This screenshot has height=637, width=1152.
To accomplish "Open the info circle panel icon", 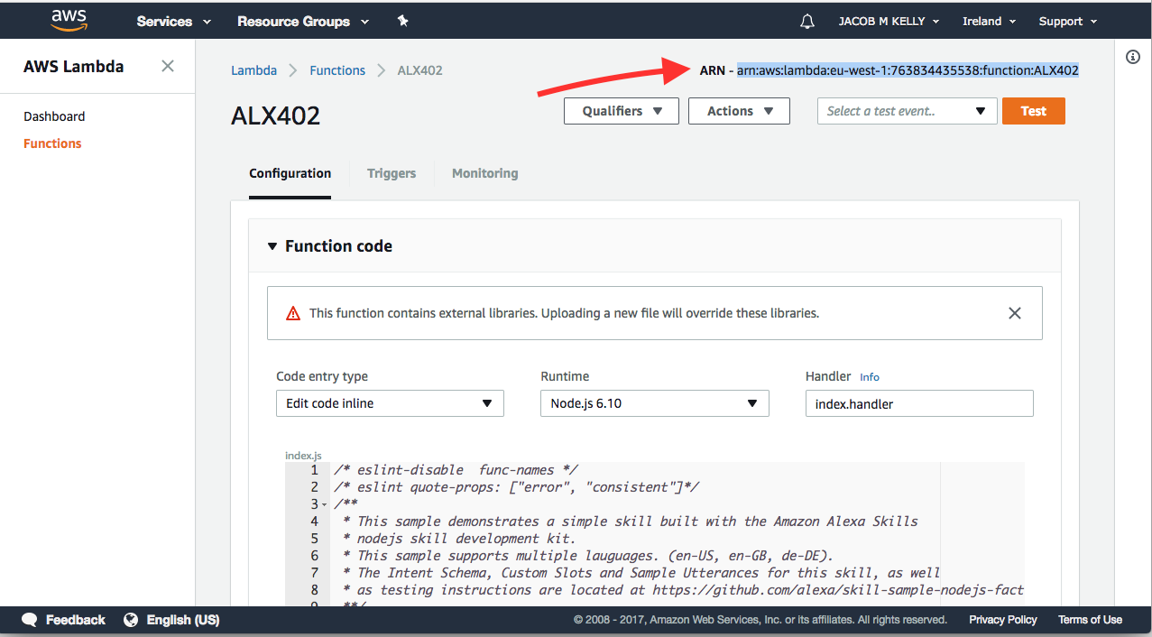I will (x=1133, y=57).
